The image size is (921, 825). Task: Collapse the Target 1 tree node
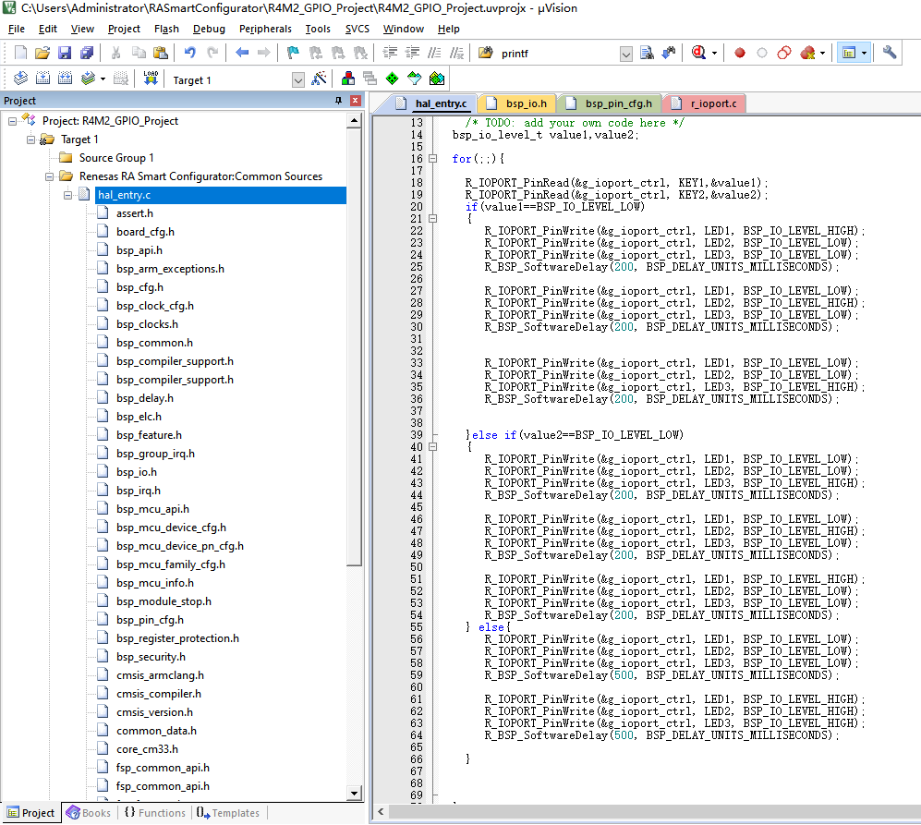pyautogui.click(x=31, y=140)
